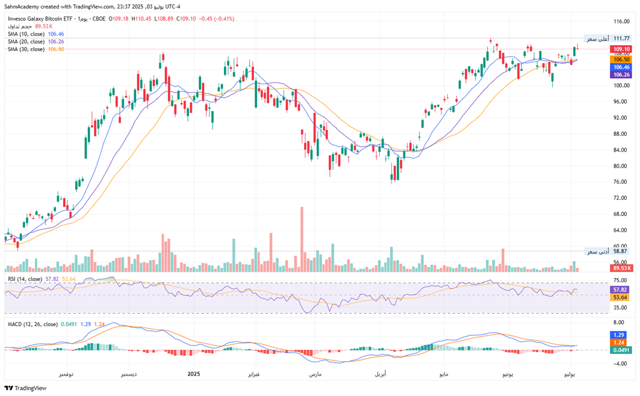
Task: Click the حجم تداول volume legend label
Action: point(20,26)
